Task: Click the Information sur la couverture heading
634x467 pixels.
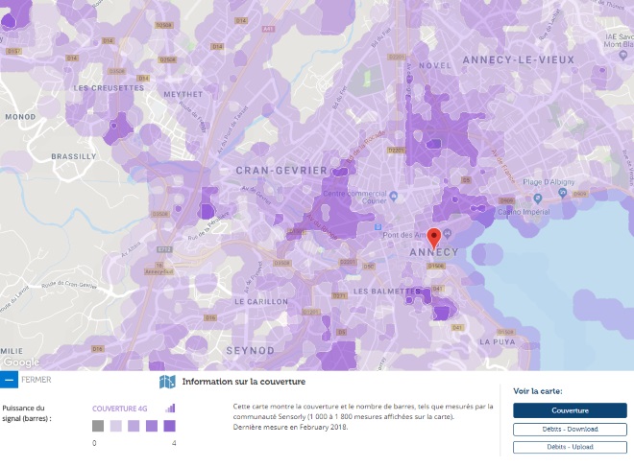Action: pyautogui.click(x=244, y=382)
